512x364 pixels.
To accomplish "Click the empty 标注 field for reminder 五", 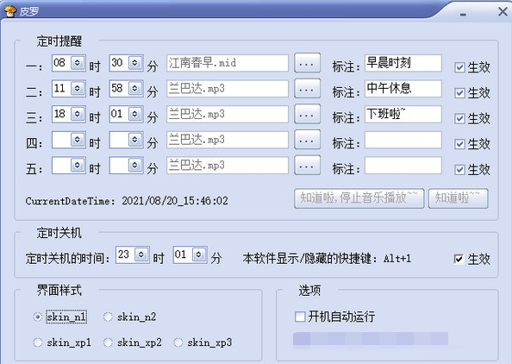I will click(x=403, y=165).
